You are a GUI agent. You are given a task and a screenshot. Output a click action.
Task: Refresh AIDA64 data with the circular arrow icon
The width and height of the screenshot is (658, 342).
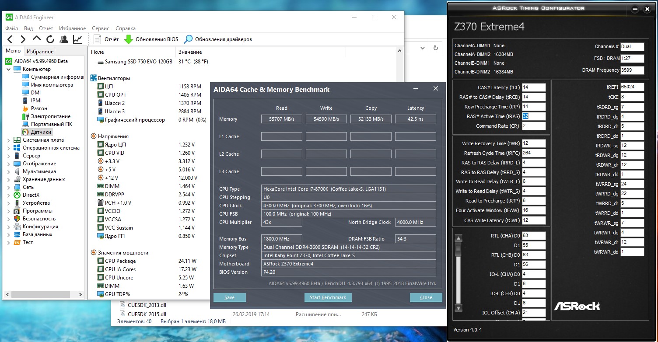click(50, 39)
